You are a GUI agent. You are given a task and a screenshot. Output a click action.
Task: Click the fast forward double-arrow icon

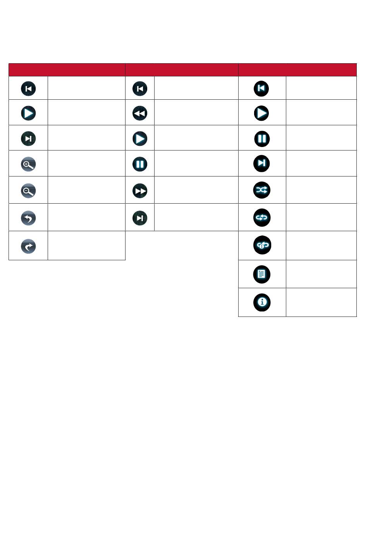click(140, 190)
